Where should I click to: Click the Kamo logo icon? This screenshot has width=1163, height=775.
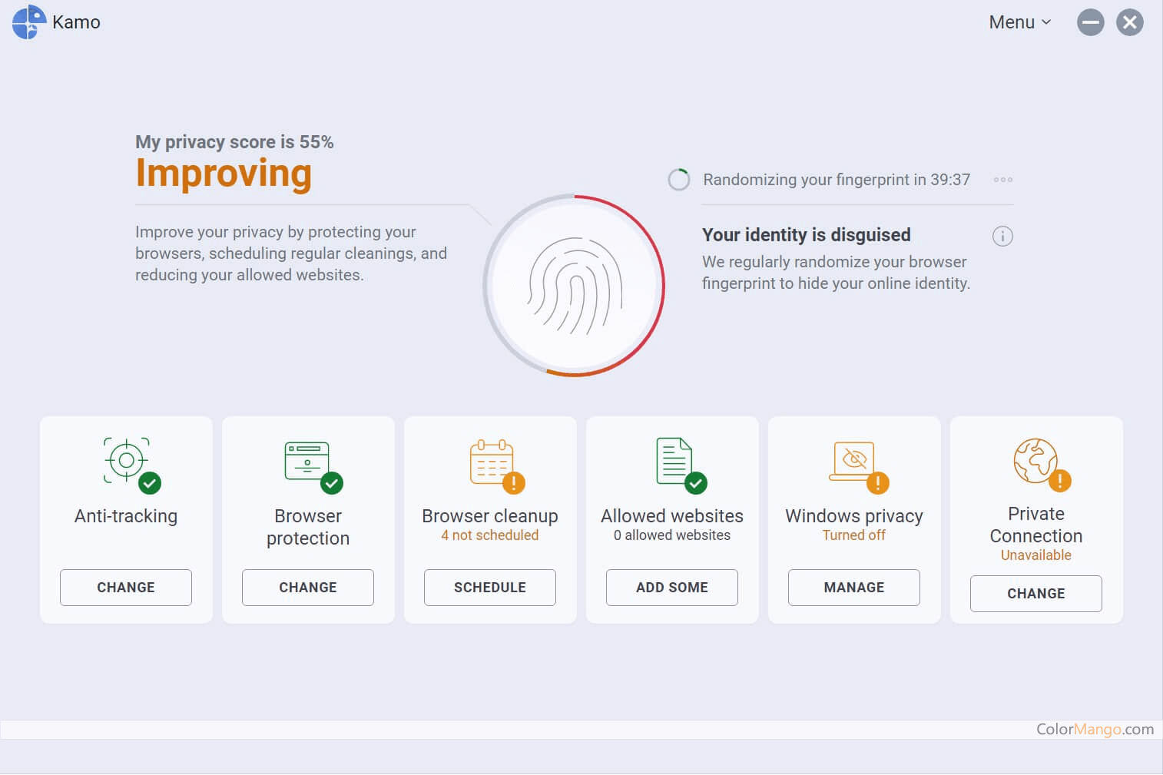click(x=29, y=22)
